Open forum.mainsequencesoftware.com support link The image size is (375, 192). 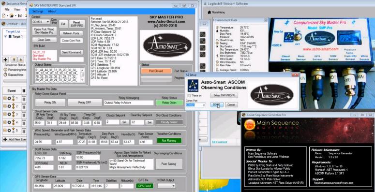(334, 183)
